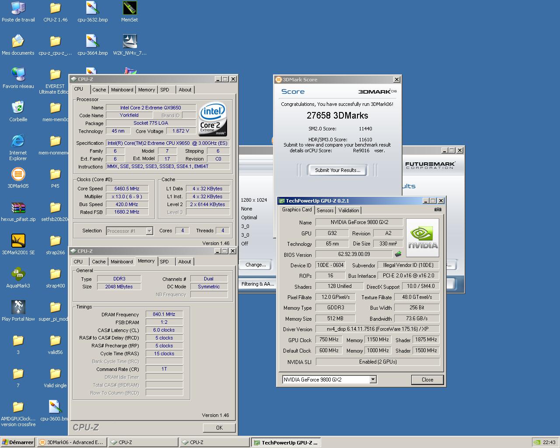
Task: Click the taskbar clock showing 22:43
Action: (x=549, y=442)
